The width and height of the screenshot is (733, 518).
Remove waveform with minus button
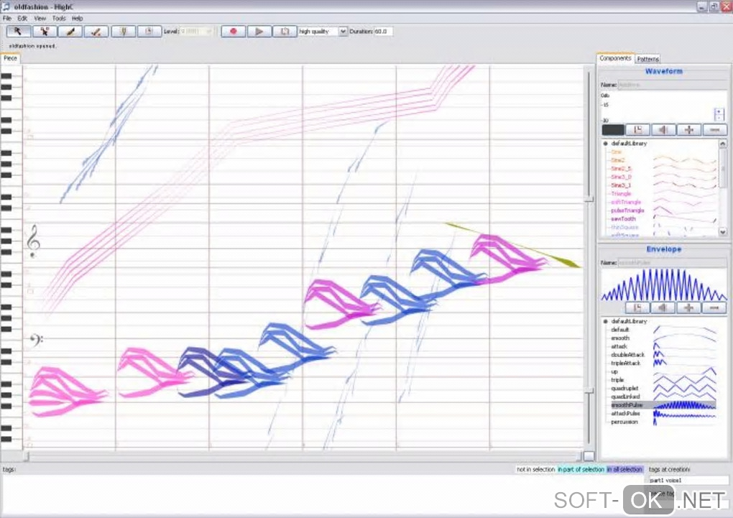pyautogui.click(x=715, y=130)
